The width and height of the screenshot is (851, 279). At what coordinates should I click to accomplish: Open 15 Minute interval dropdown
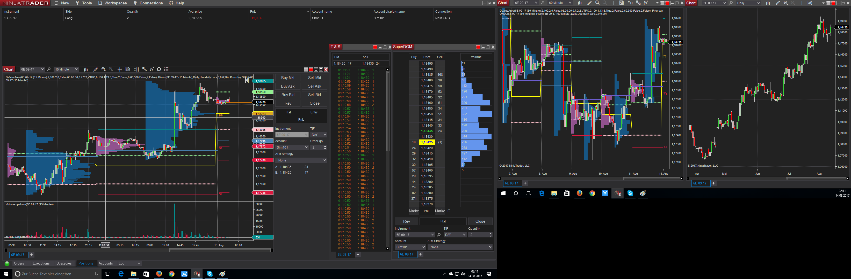(x=66, y=69)
